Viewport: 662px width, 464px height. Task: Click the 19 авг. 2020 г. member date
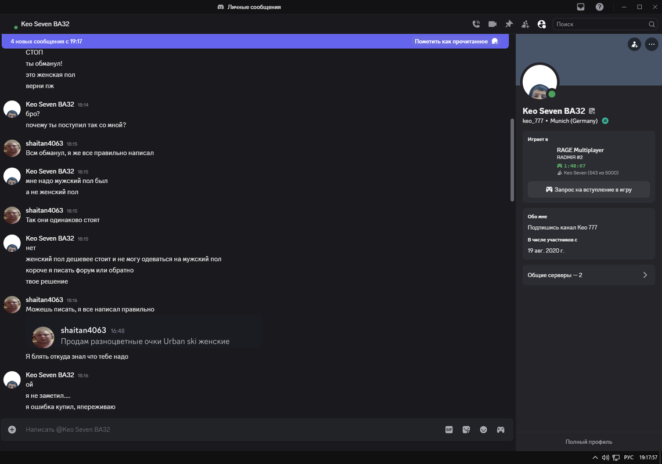546,251
